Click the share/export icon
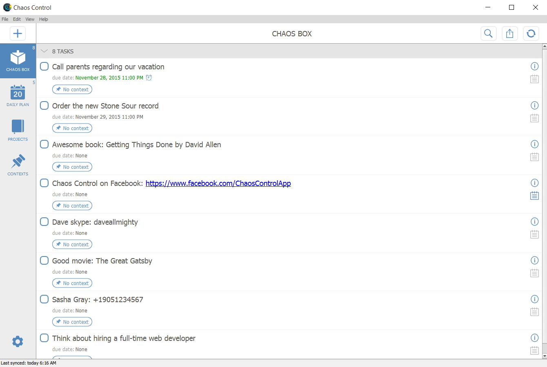The height and width of the screenshot is (367, 547). point(509,33)
